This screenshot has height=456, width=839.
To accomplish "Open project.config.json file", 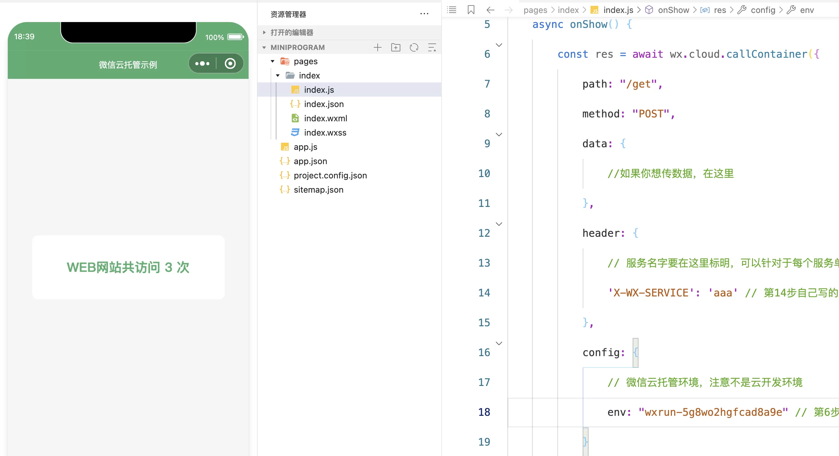I will click(x=330, y=175).
